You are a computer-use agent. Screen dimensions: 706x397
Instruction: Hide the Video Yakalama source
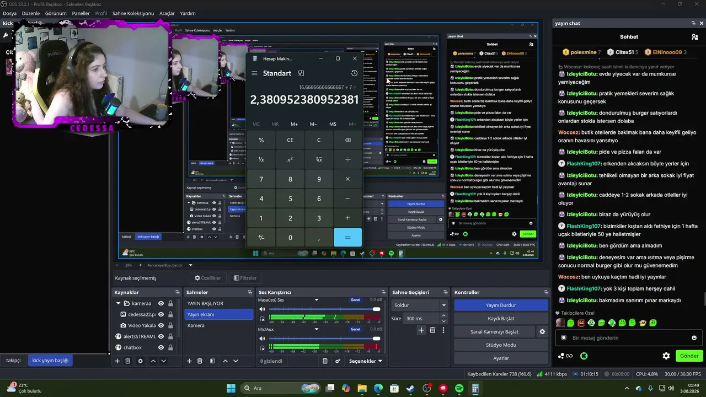[161, 325]
